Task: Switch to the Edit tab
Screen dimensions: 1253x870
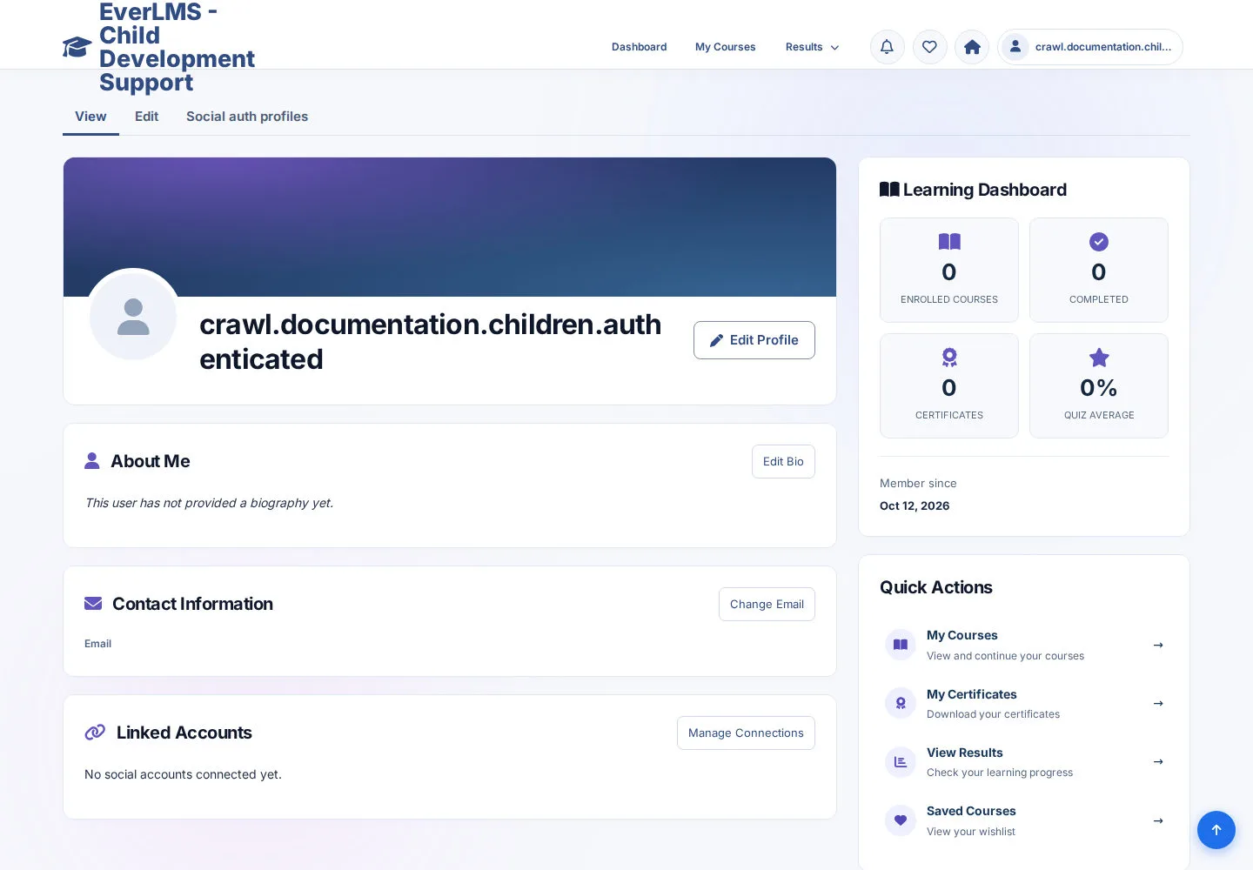Action: coord(146,117)
